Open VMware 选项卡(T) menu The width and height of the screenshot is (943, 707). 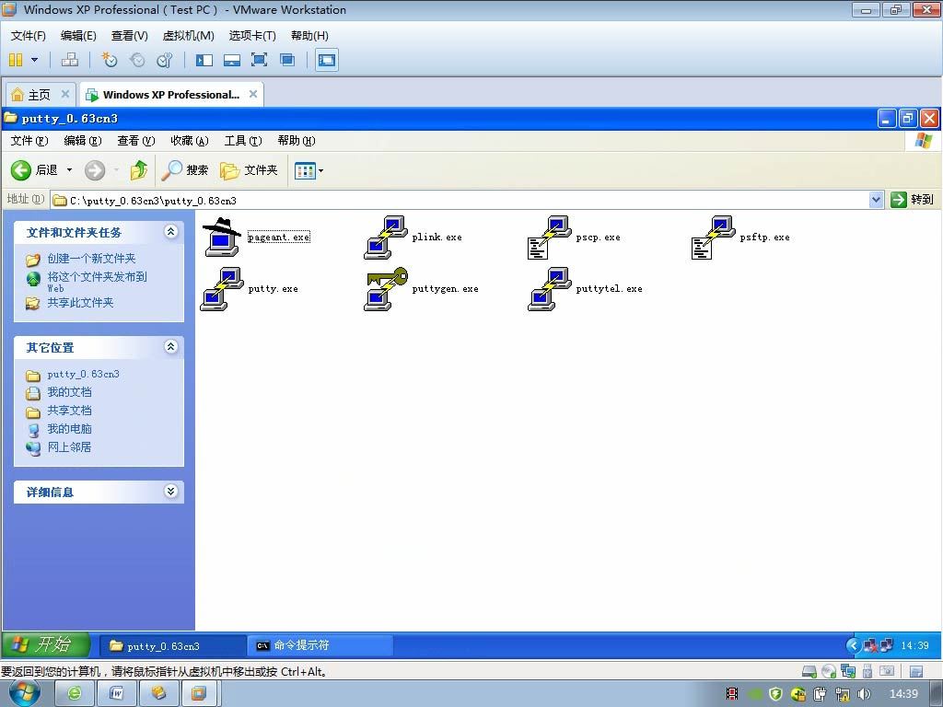252,36
